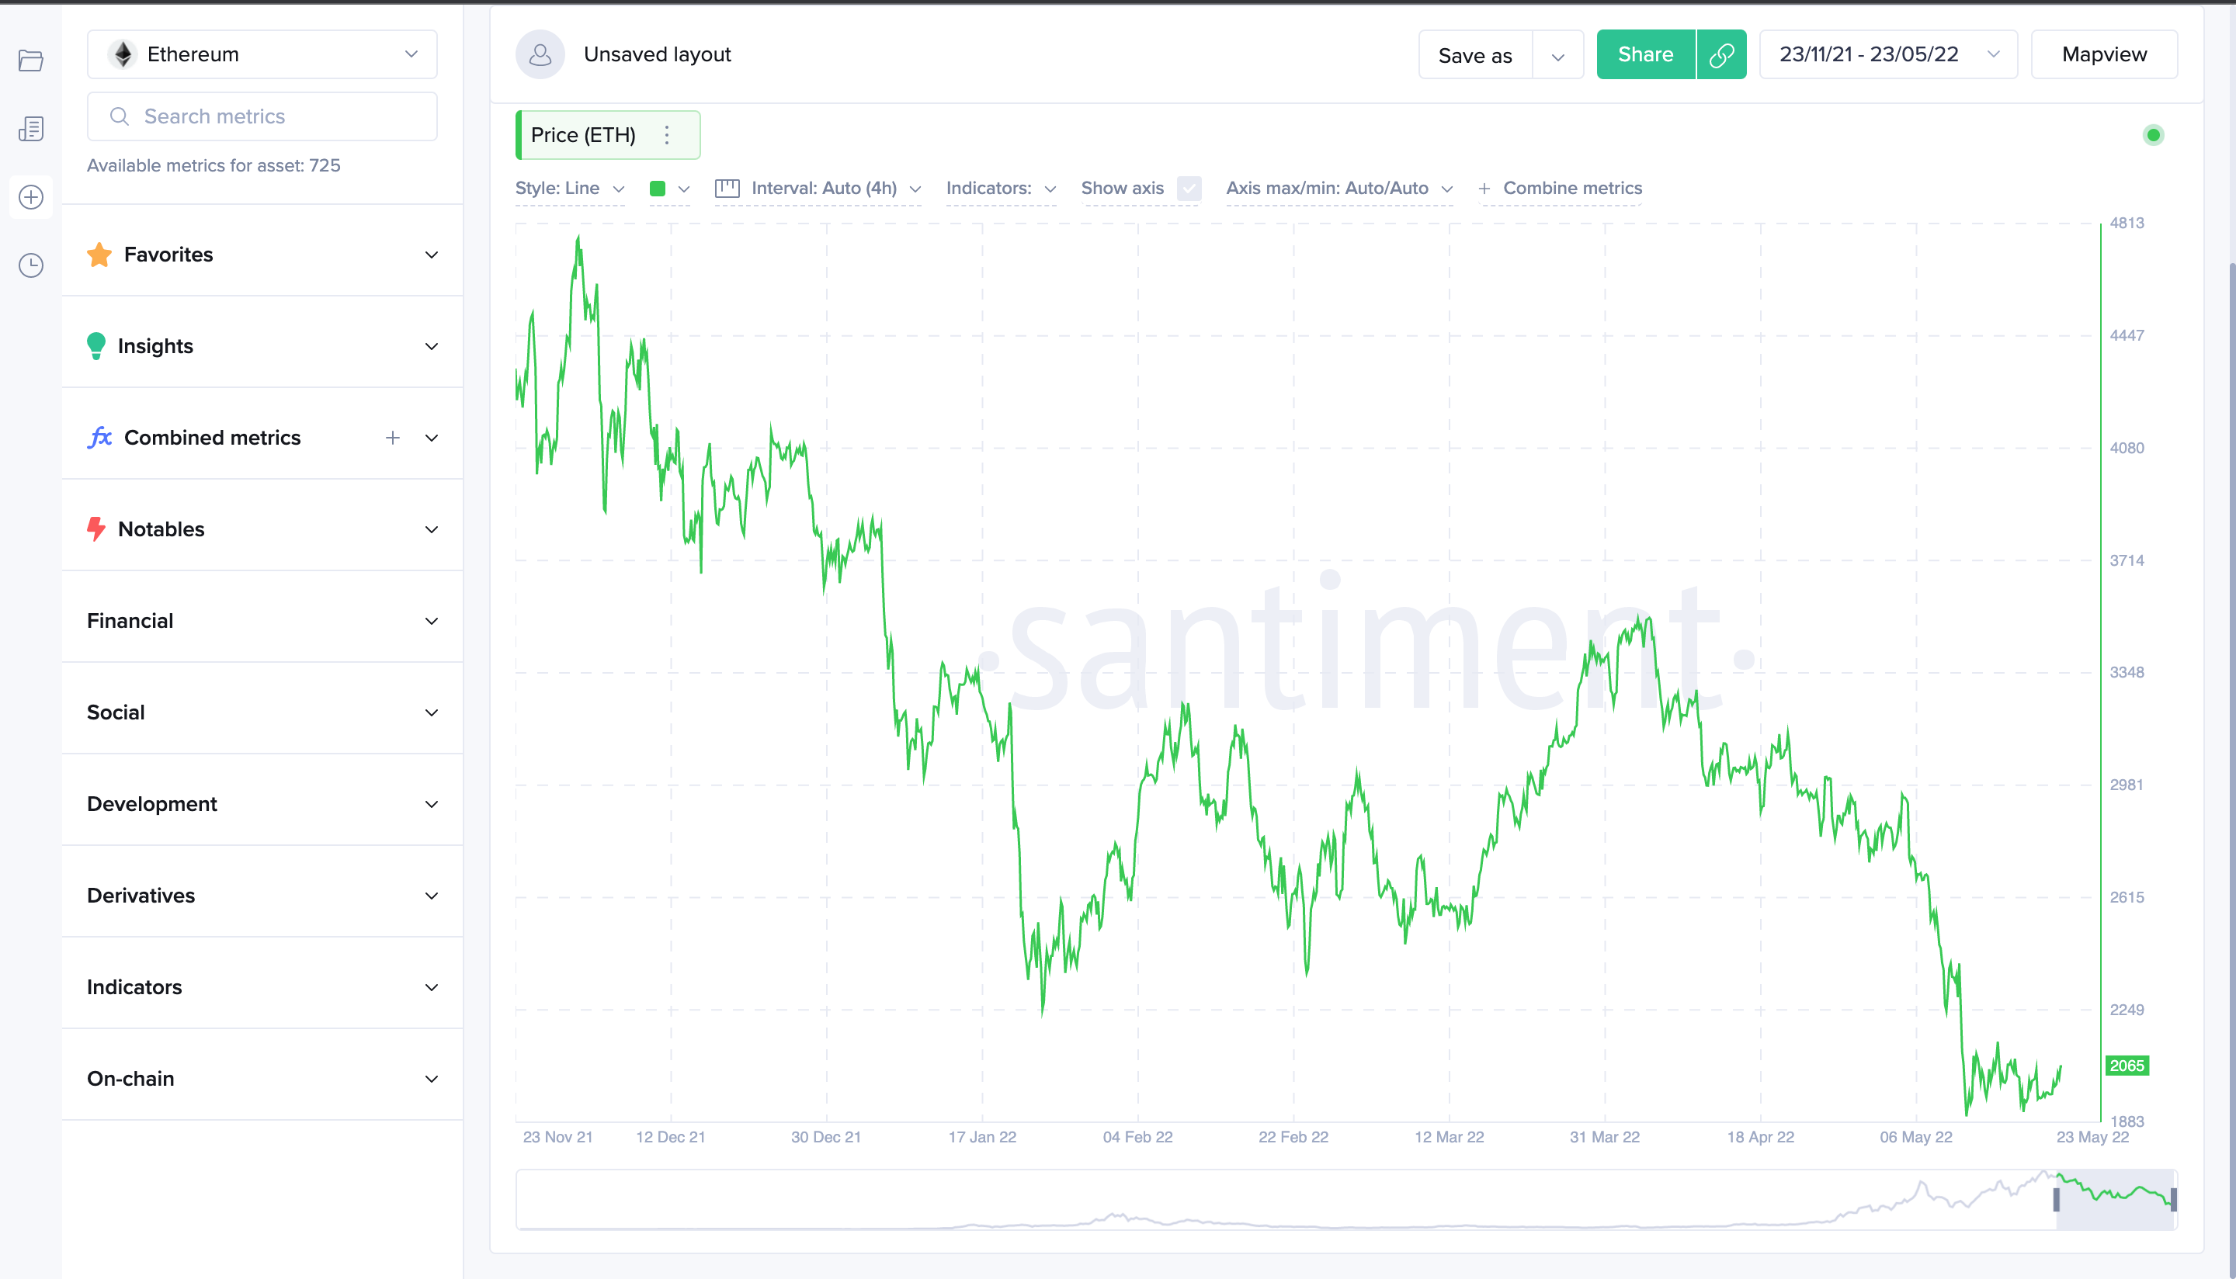Open the Indicators: dropdown in chart toolbar
Screen dimensions: 2236x1279
pos(1001,189)
